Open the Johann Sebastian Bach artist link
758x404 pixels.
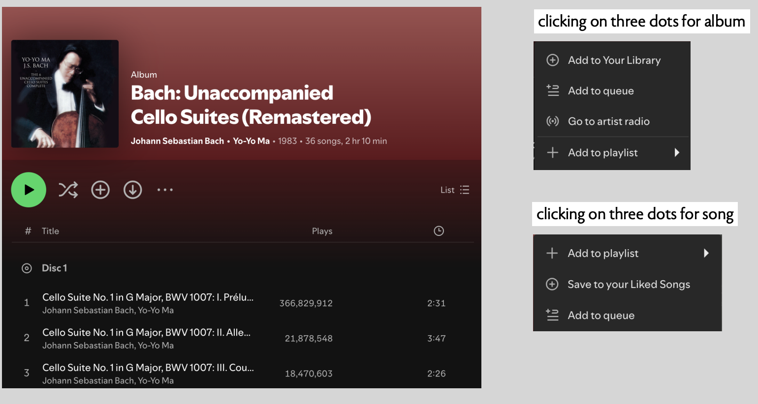coord(177,141)
